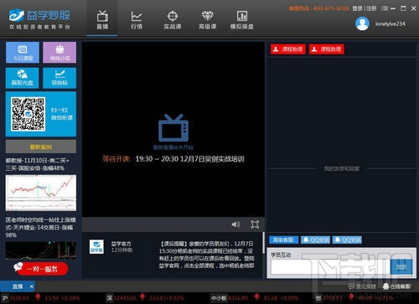Mute the video with the speaker icon

pos(235,224)
